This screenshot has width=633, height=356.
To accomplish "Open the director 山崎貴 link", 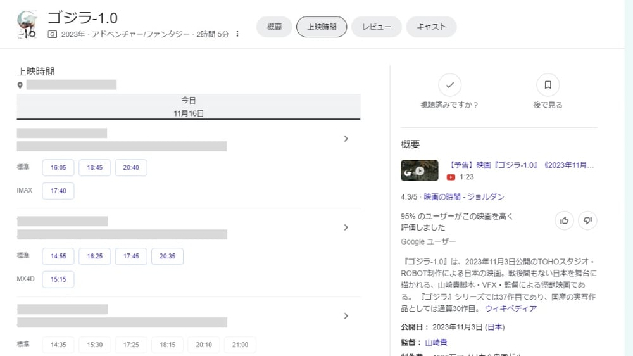I will [436, 342].
